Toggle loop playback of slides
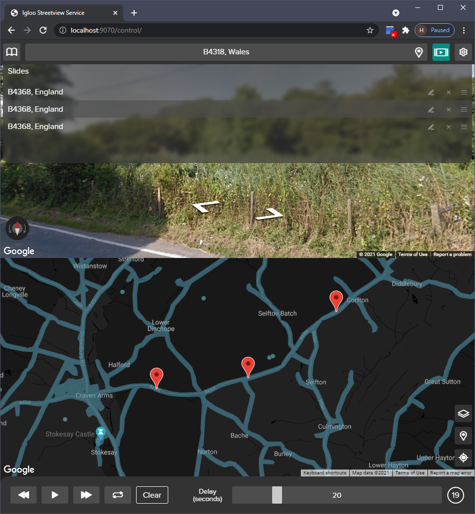Image resolution: width=475 pixels, height=514 pixels. [x=118, y=495]
